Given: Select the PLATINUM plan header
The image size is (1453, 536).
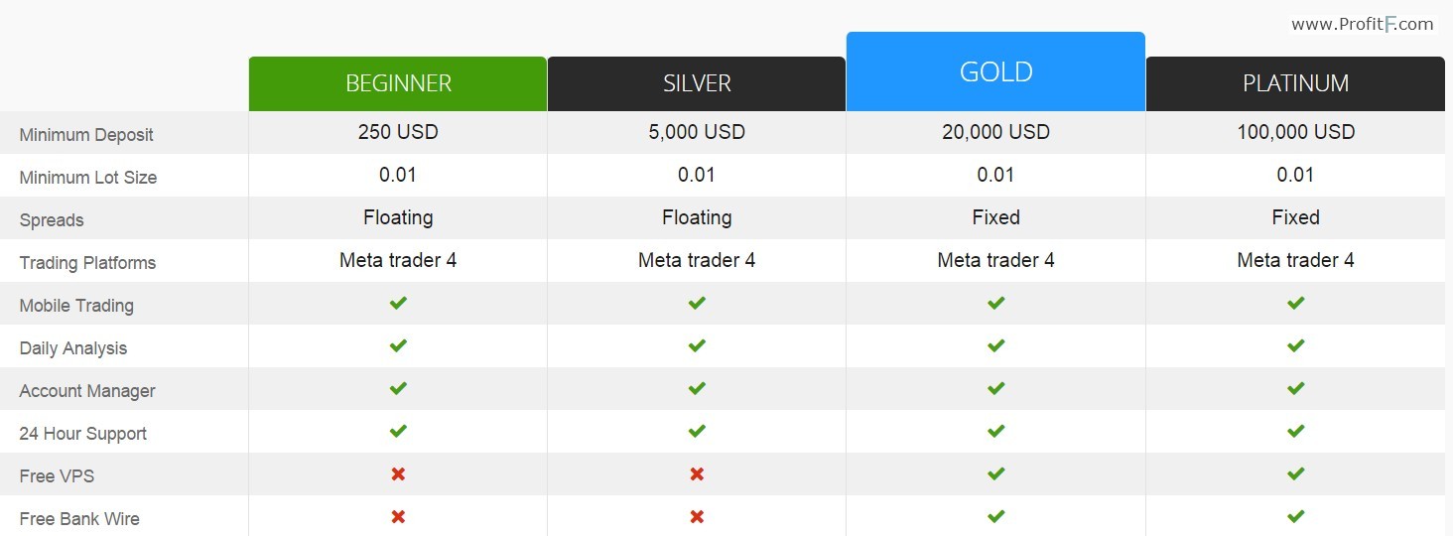Looking at the screenshot, I should pyautogui.click(x=1295, y=83).
